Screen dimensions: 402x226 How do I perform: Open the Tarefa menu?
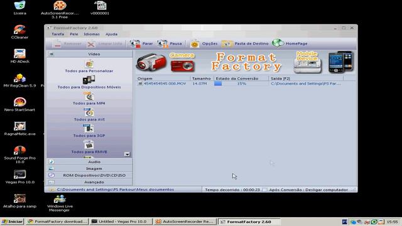tap(58, 34)
